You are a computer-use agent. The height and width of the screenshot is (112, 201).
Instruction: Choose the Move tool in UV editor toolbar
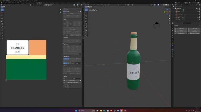click(x=2, y=16)
